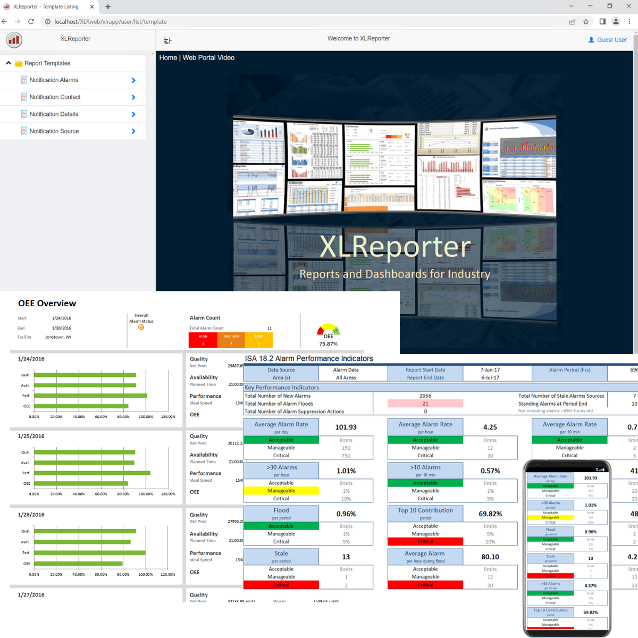Click the XLReporter logo icon
The width and height of the screenshot is (638, 638).
pyautogui.click(x=14, y=40)
